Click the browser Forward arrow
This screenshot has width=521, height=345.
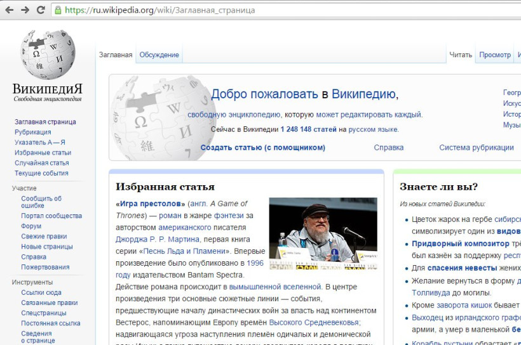pyautogui.click(x=25, y=10)
